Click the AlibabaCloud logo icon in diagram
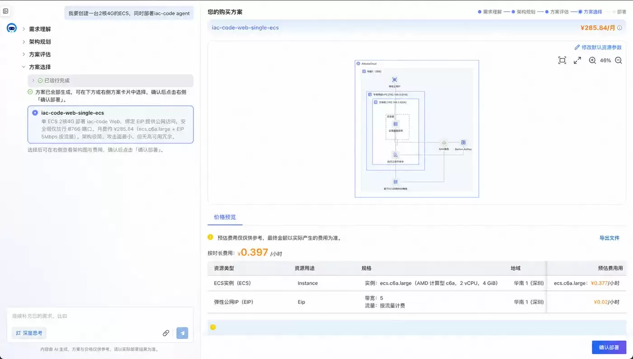Viewport: 633px width, 359px height. pos(358,64)
